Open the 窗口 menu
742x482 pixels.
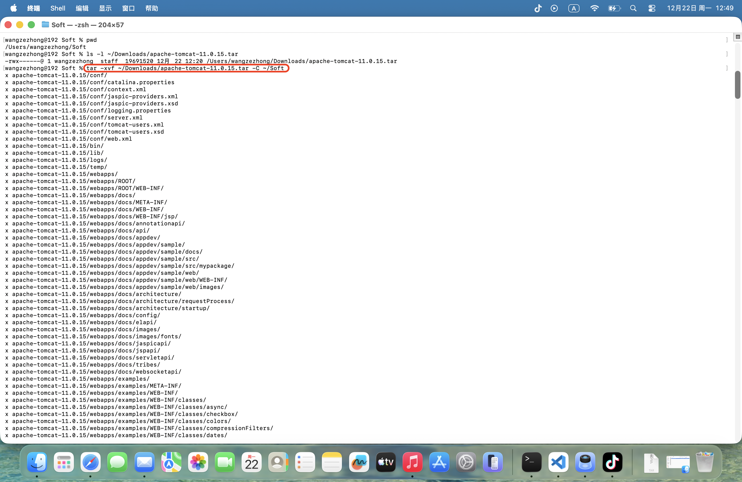(128, 8)
